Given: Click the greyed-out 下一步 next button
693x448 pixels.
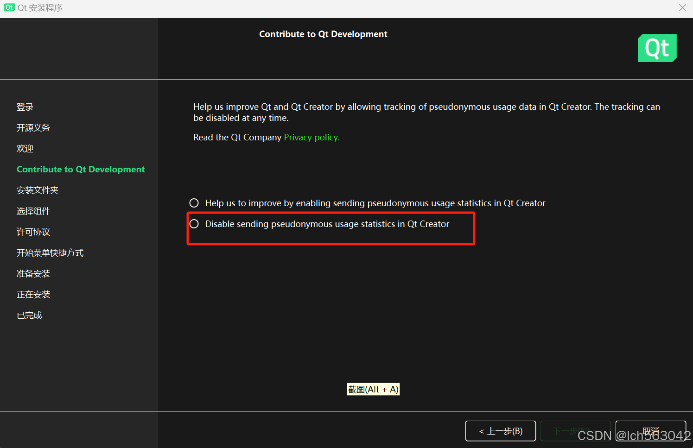Looking at the screenshot, I should 576,431.
